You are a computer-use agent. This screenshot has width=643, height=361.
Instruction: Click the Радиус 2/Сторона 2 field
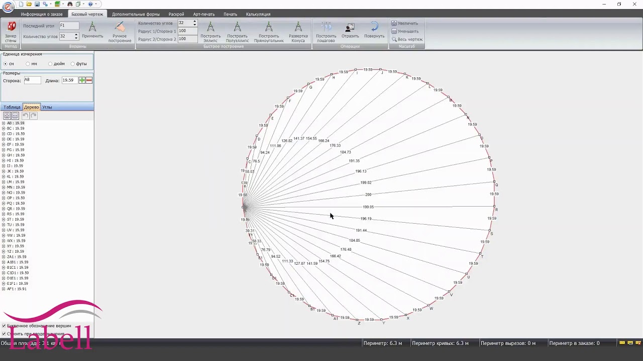pos(187,39)
